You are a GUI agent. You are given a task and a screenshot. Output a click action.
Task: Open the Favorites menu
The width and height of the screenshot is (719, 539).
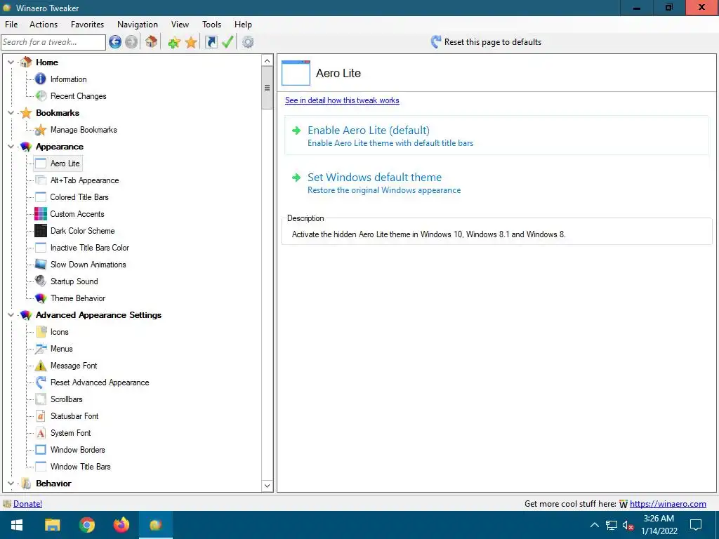[87, 25]
